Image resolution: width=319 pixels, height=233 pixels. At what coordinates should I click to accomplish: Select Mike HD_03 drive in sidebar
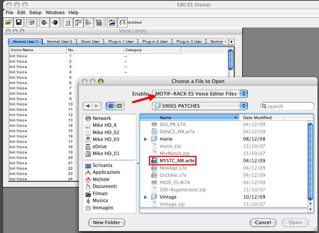[102, 139]
